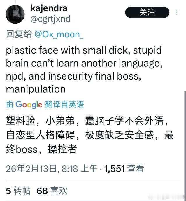Click the @cgrtjxnd handle

tap(50, 19)
